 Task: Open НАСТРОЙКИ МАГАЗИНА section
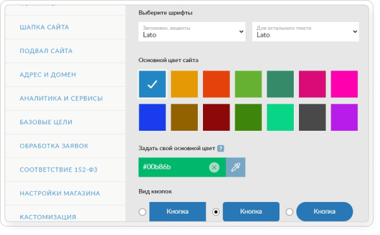tap(65, 193)
